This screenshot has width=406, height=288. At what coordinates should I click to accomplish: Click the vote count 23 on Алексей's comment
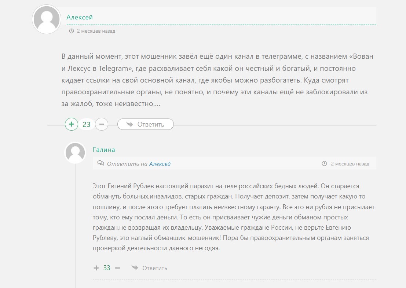point(87,124)
